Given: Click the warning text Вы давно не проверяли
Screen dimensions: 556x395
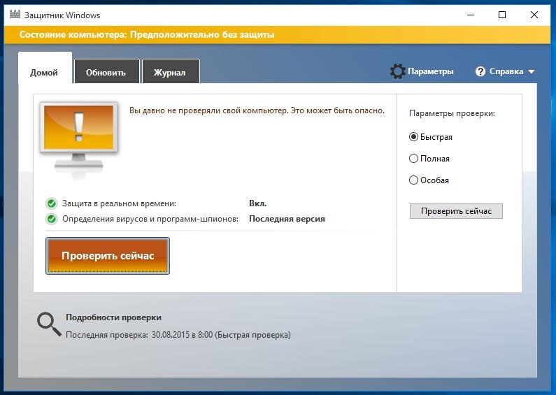Looking at the screenshot, I should tap(257, 110).
